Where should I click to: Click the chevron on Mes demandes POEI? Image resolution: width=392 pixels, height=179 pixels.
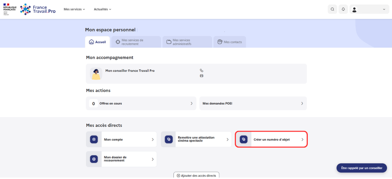302,103
